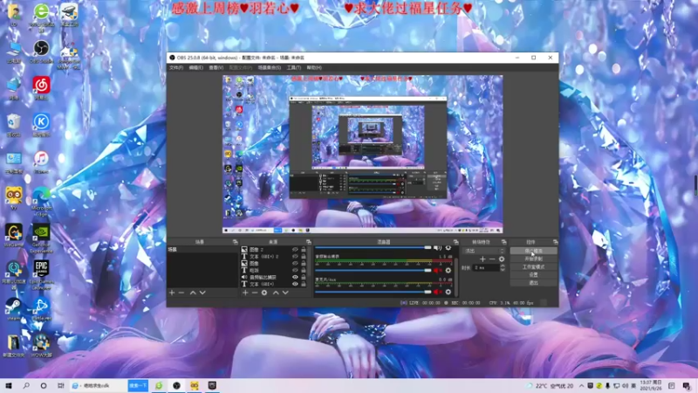Select the 音频输出捕获 source row
The image size is (698, 393).
click(274, 277)
